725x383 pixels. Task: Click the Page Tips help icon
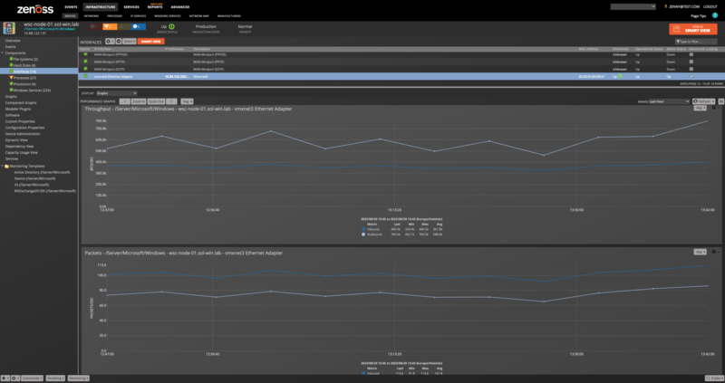pyautogui.click(x=715, y=15)
